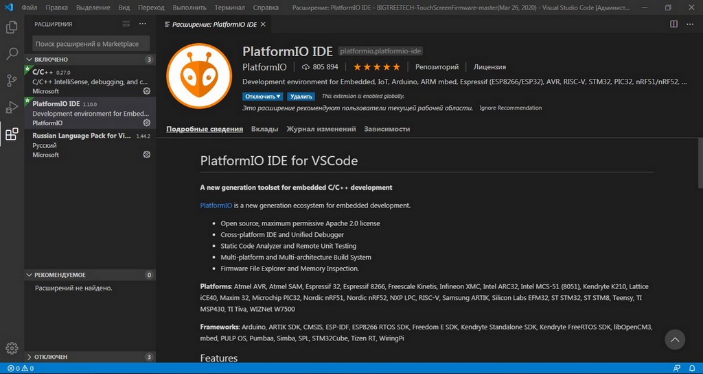Screen dimensions: 703x374
Task: Open notifications bell in status bar
Action: click(692, 369)
